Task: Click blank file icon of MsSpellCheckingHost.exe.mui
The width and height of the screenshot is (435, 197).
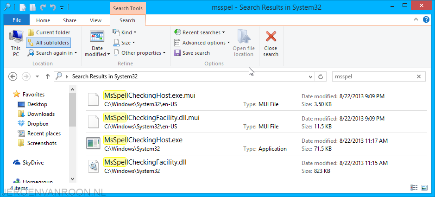Action: coord(93,99)
